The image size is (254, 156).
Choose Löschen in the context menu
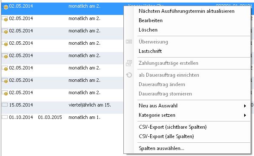[148, 30]
